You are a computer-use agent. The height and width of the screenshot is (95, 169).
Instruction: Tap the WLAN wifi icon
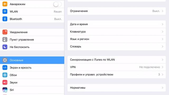[x=5, y=12]
